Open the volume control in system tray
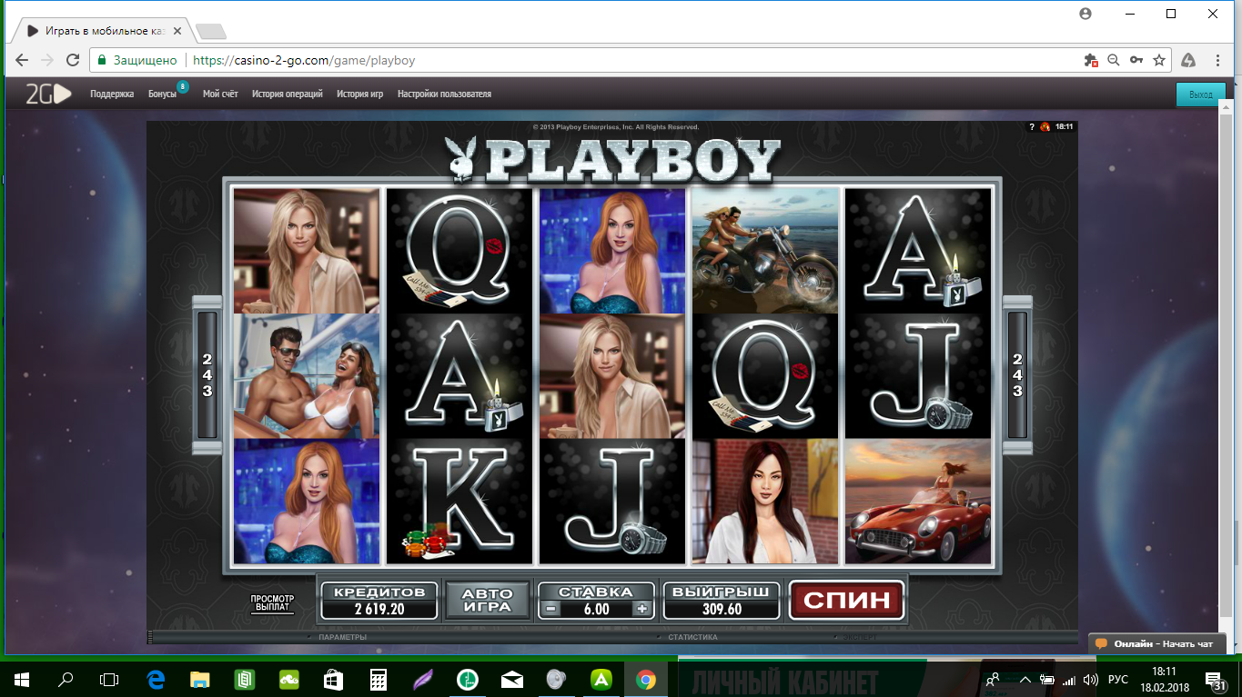Image resolution: width=1242 pixels, height=697 pixels. pyautogui.click(x=1091, y=680)
